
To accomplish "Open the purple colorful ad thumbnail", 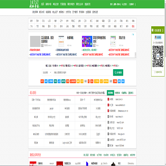I will 87,41.
